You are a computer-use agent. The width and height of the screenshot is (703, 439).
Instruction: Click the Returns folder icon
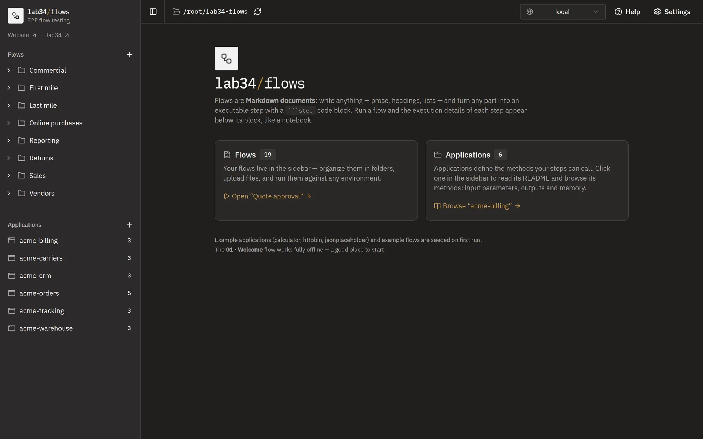21,158
